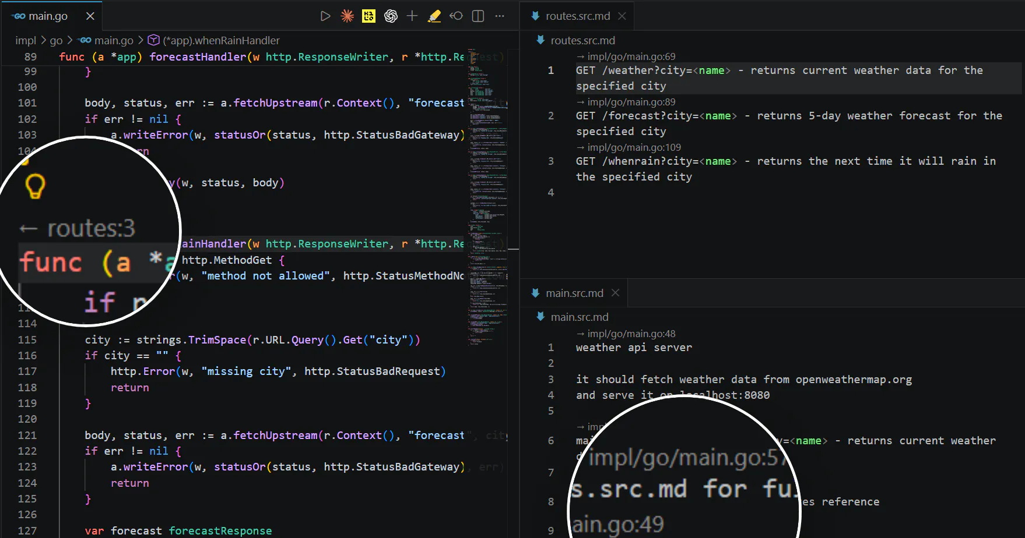Viewport: 1025px width, 538px height.
Task: Click the 'missing city' http.Error line
Action: (x=278, y=371)
